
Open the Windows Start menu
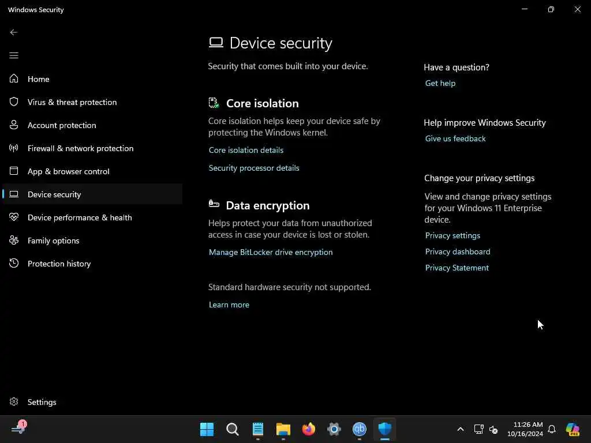point(207,429)
